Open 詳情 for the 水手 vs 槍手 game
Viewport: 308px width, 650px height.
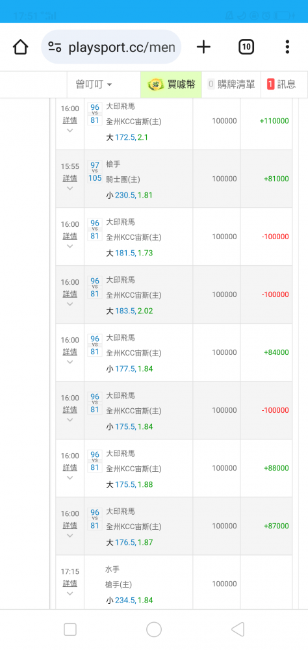[70, 583]
